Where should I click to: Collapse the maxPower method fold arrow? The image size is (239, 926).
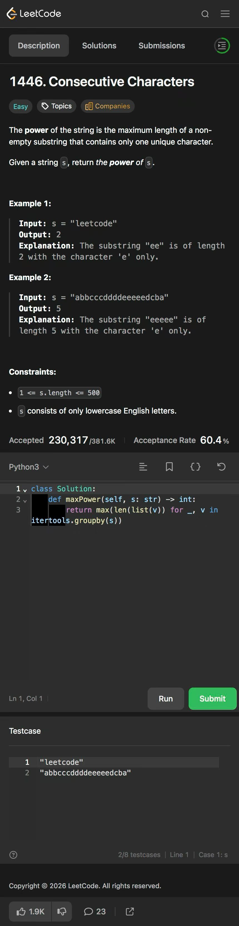click(x=25, y=500)
